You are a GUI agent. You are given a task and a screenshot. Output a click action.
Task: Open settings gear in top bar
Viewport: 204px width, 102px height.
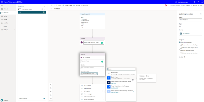coord(194,2)
